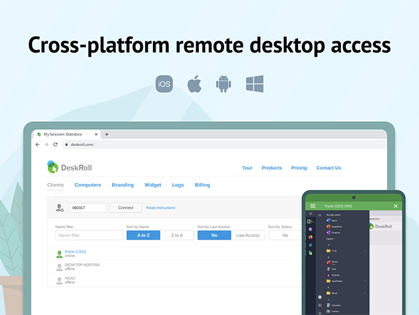Switch to the Clients tab
The width and height of the screenshot is (419, 315).
(x=55, y=185)
